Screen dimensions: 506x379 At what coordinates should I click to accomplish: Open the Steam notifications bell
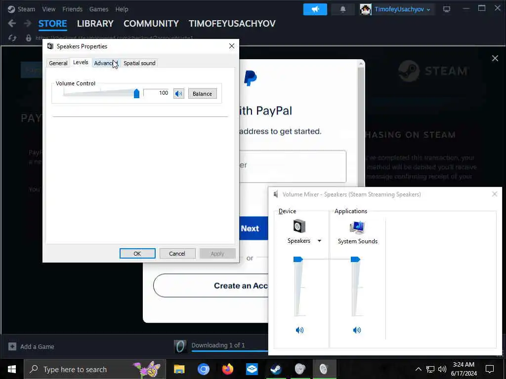pos(343,9)
